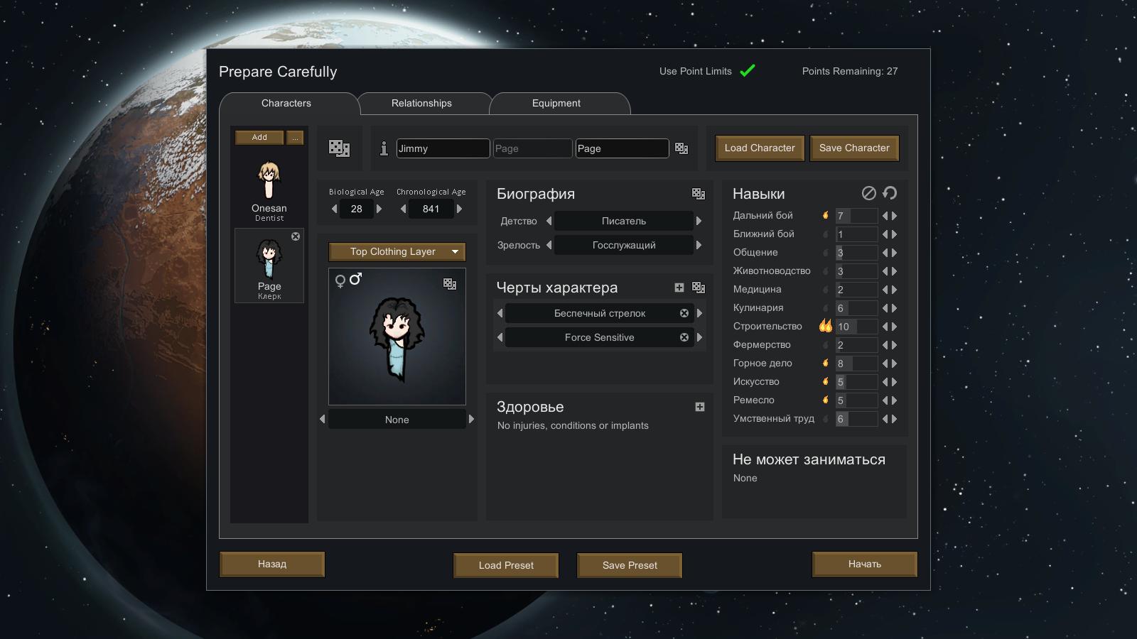
Task: Click the Назад button
Action: click(272, 564)
